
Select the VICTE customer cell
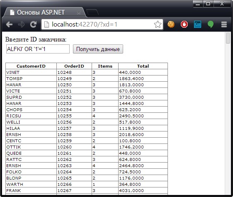(x=31, y=91)
